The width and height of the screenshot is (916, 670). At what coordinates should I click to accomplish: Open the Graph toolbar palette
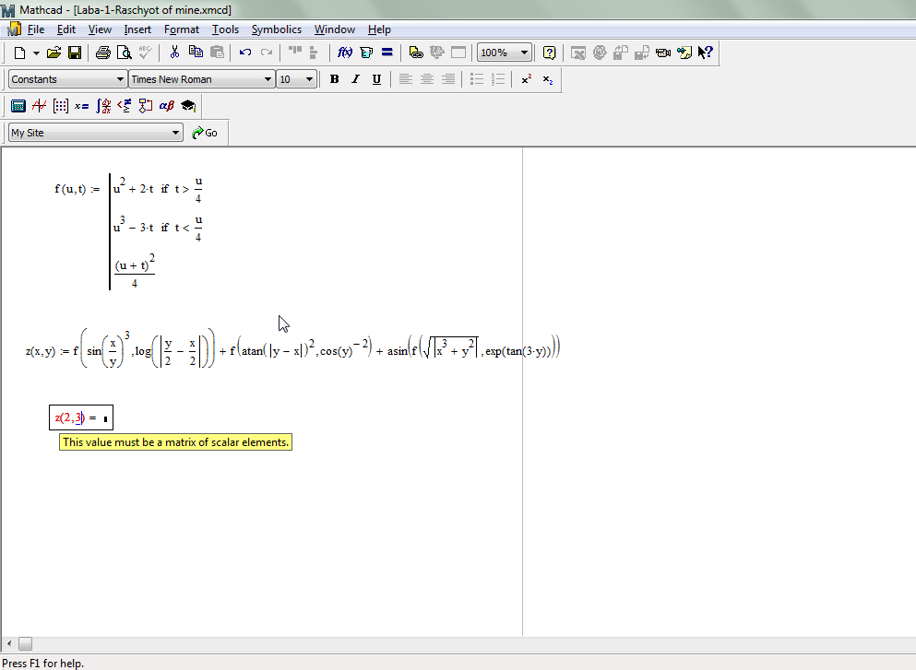pos(39,106)
